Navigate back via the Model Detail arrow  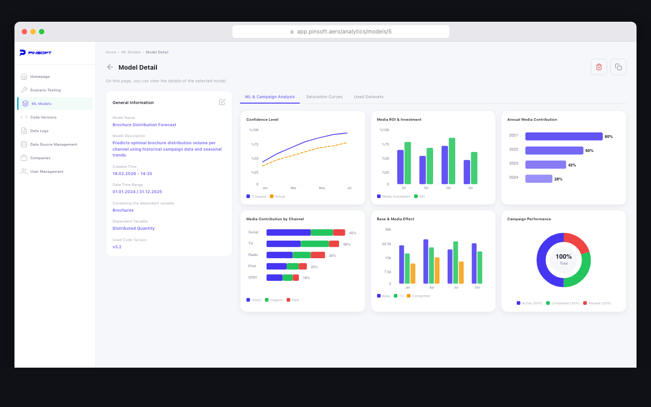pos(110,67)
